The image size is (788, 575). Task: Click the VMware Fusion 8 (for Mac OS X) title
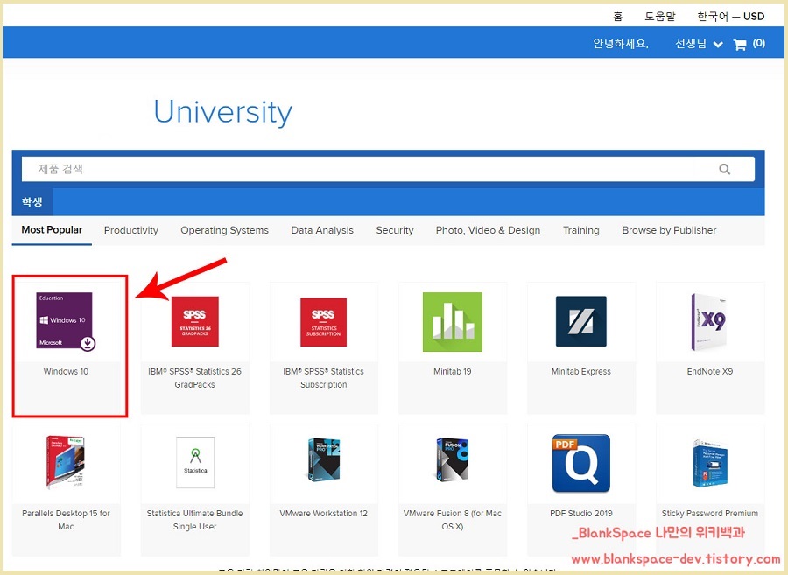[x=453, y=520]
